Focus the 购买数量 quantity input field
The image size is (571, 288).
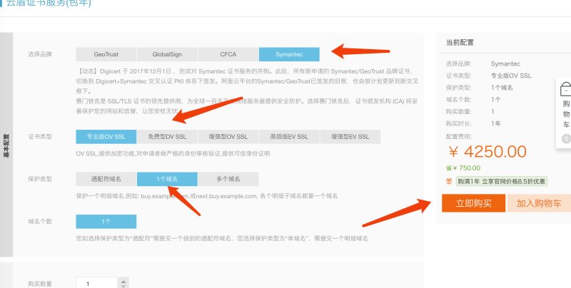97,284
